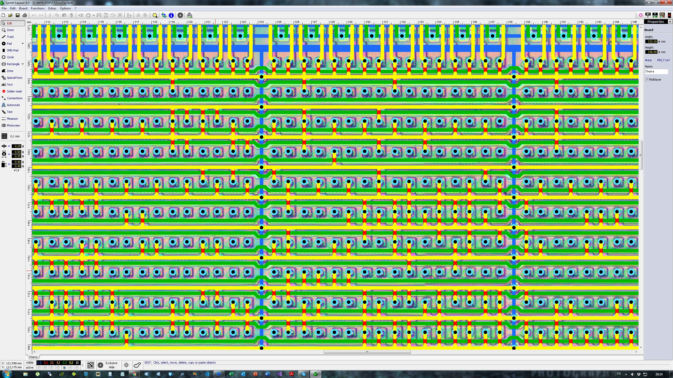Select the Track drawing tool
This screenshot has width=673, height=378.
(x=10, y=37)
